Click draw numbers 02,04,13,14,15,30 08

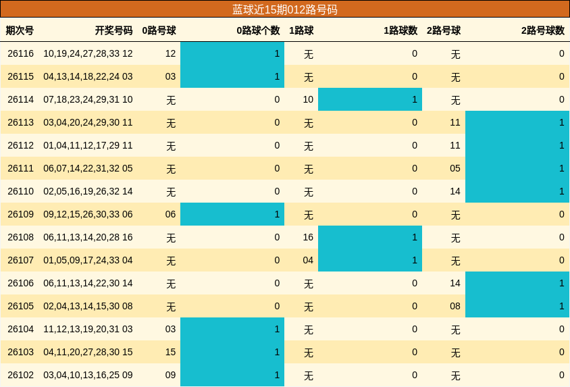pos(88,307)
